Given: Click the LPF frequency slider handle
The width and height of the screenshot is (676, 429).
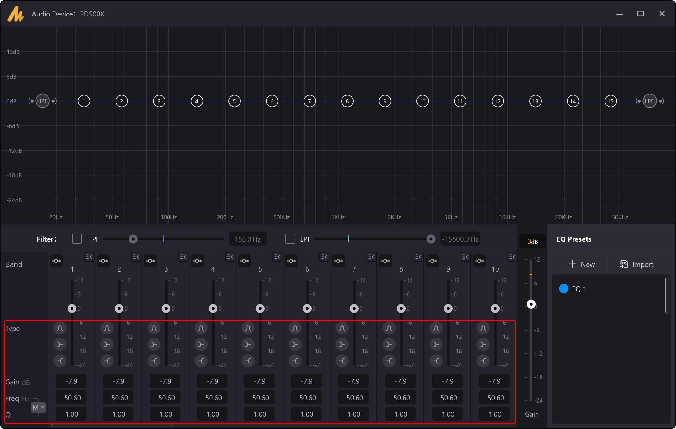Looking at the screenshot, I should click(431, 239).
